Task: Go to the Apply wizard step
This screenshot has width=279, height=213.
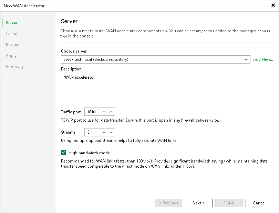Action: [x=11, y=56]
